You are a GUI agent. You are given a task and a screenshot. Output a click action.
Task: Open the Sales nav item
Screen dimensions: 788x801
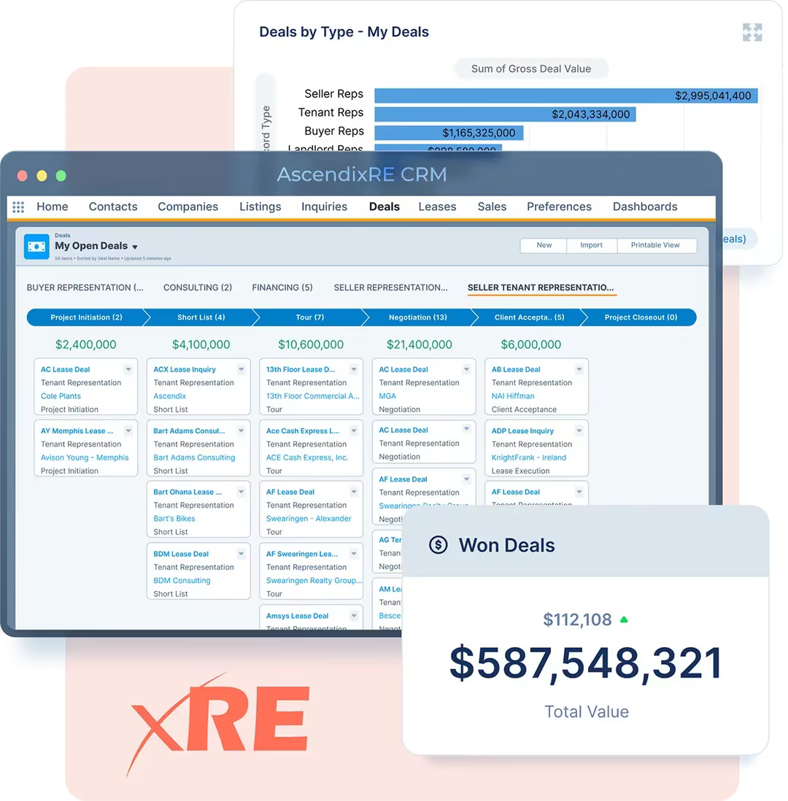click(x=492, y=207)
